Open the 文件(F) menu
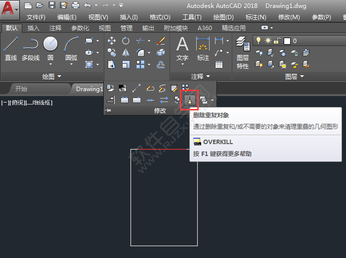 pos(36,17)
